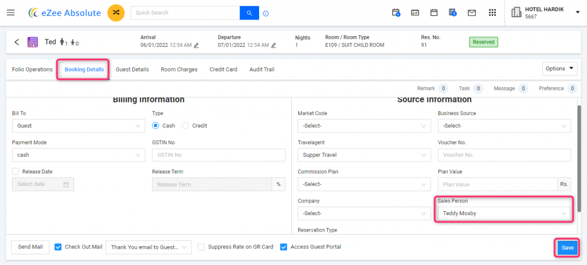Open the Travelagent Supper Travel dropdown
Image resolution: width=587 pixels, height=265 pixels.
[x=364, y=155]
